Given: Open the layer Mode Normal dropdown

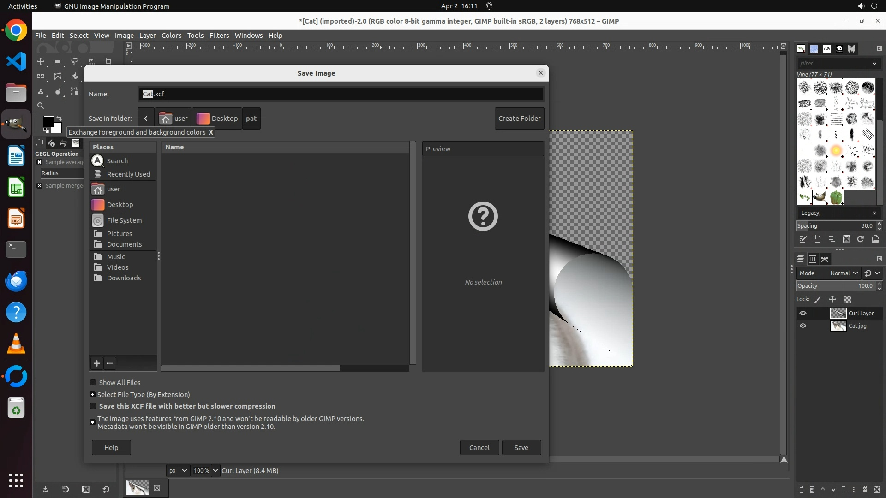Looking at the screenshot, I should pos(844,273).
